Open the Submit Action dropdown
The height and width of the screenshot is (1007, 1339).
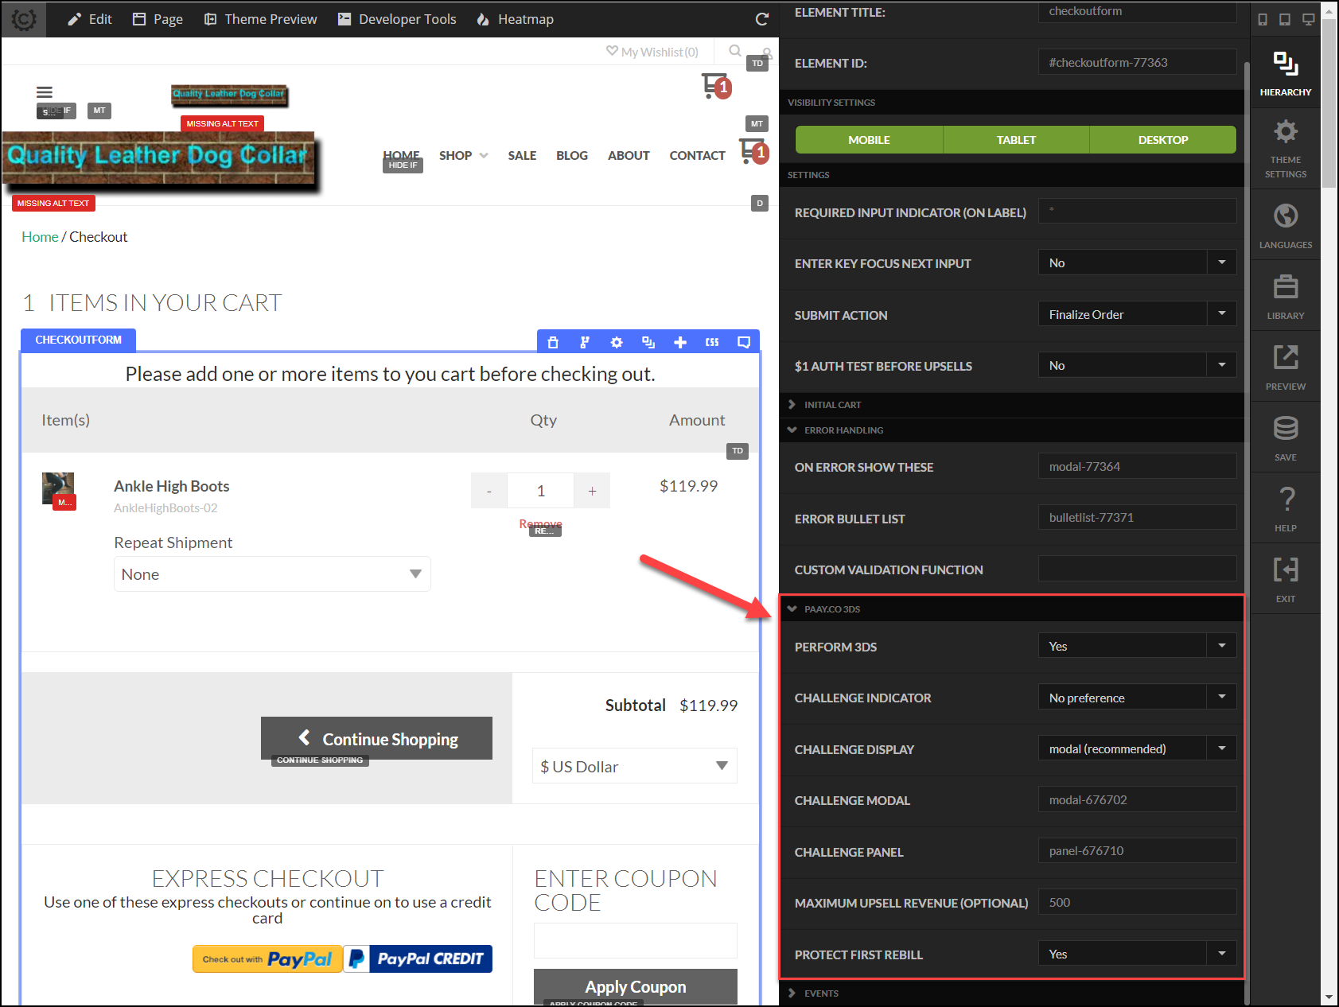point(1137,314)
